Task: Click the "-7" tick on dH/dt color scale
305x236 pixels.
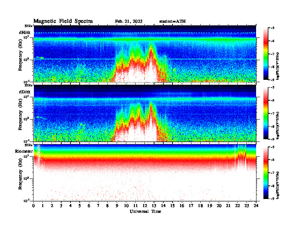Action: click(x=273, y=54)
